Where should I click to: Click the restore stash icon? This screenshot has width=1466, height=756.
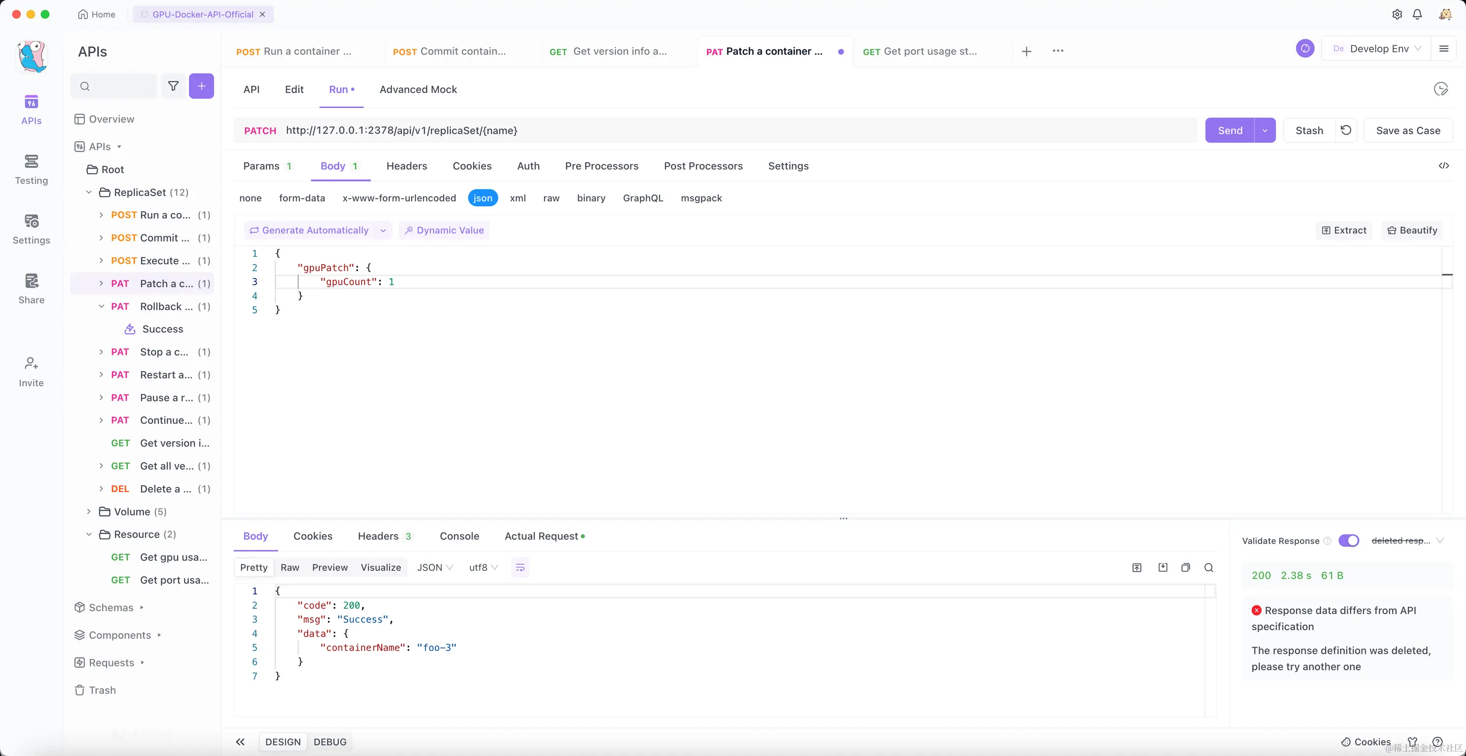[1346, 130]
